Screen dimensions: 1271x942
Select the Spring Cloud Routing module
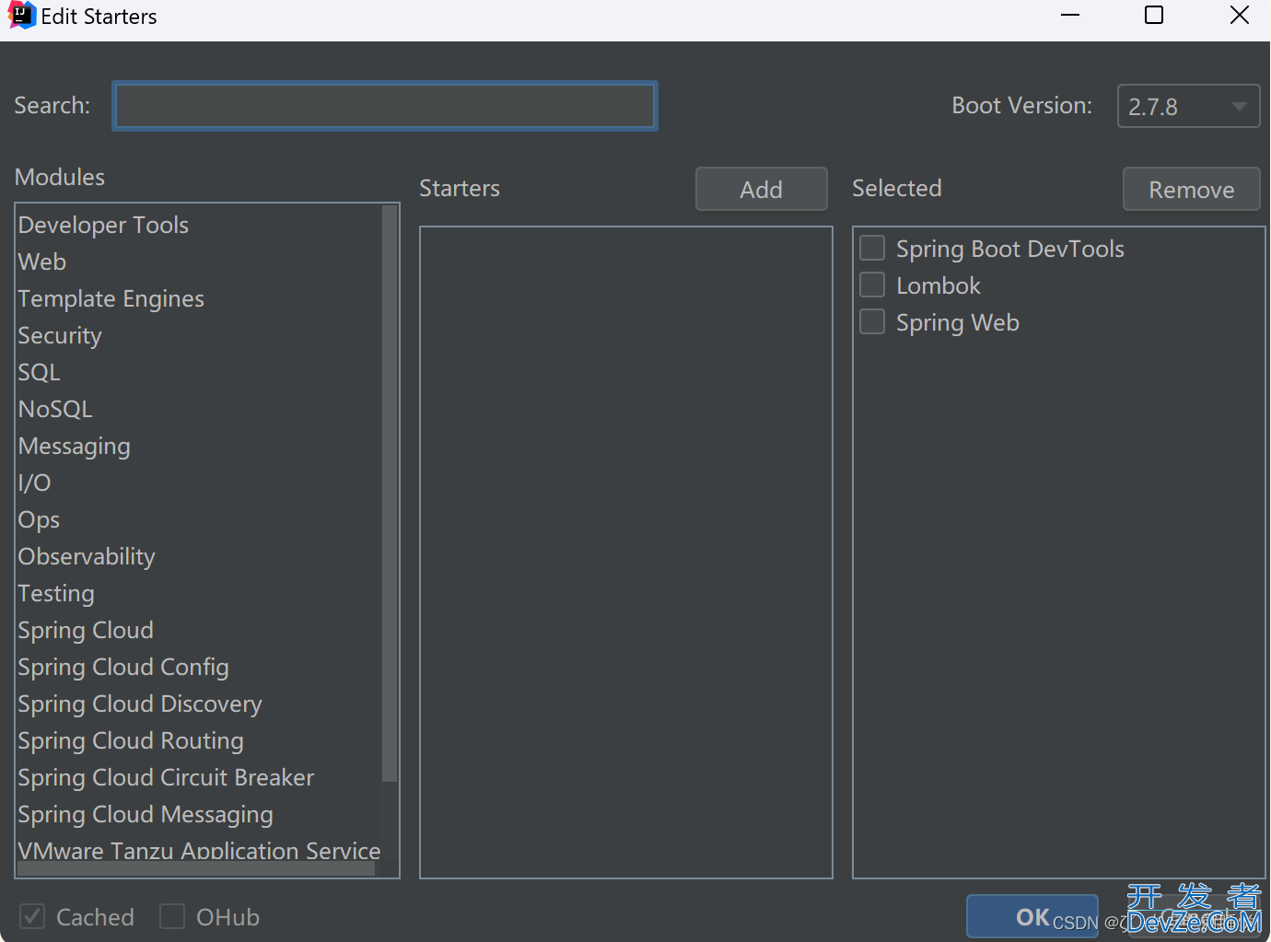click(x=199, y=740)
